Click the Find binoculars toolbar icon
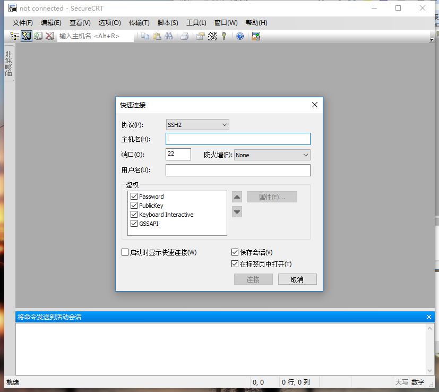The height and width of the screenshot is (392, 439). 169,36
